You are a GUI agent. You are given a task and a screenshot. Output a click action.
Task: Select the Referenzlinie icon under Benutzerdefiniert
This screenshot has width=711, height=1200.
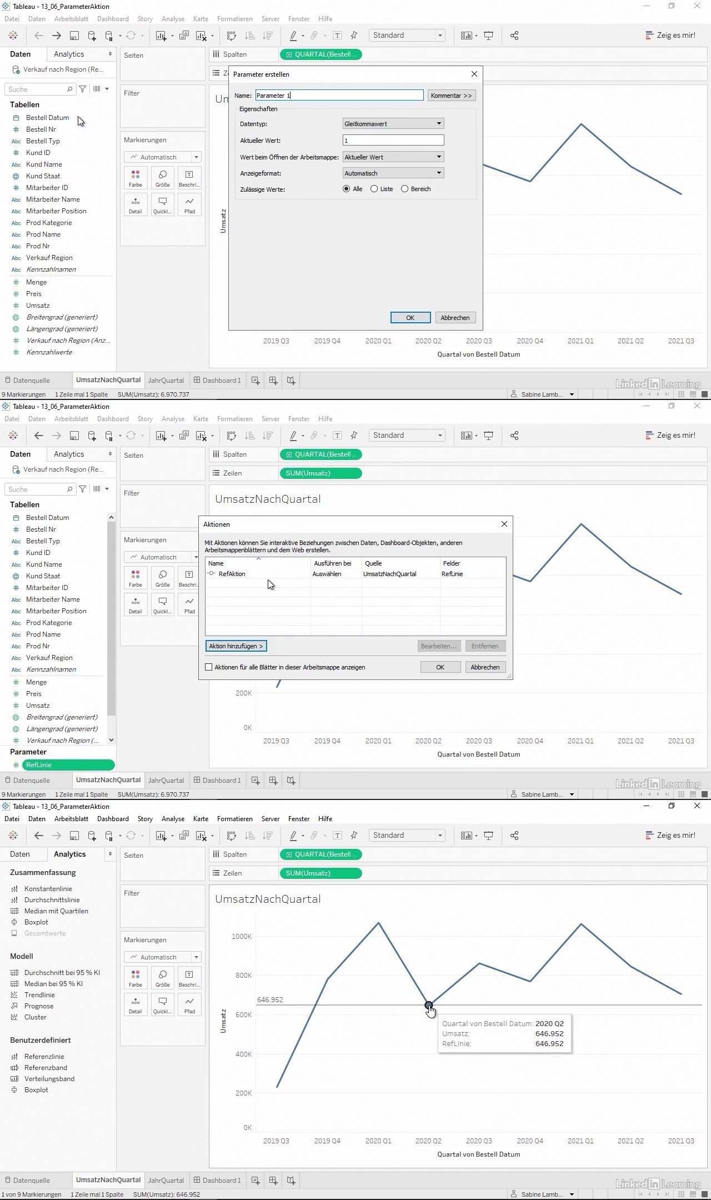tap(14, 1057)
